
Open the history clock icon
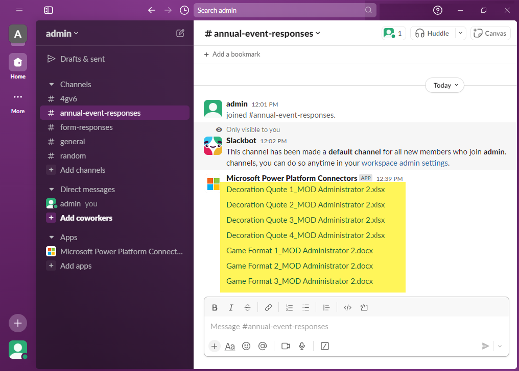184,10
